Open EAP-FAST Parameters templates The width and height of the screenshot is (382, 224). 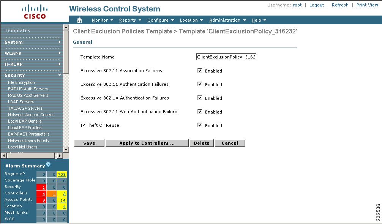point(29,134)
